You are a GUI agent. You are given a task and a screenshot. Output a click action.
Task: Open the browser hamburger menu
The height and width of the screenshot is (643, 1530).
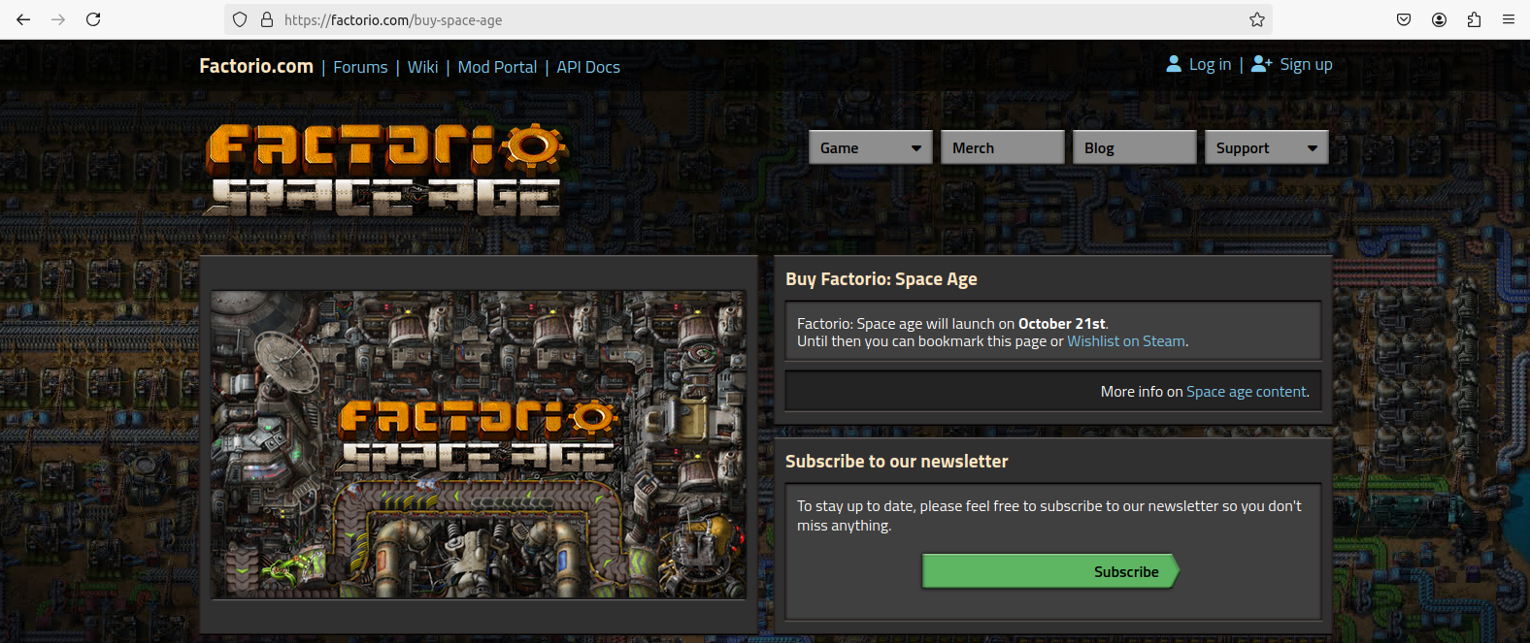(x=1509, y=19)
